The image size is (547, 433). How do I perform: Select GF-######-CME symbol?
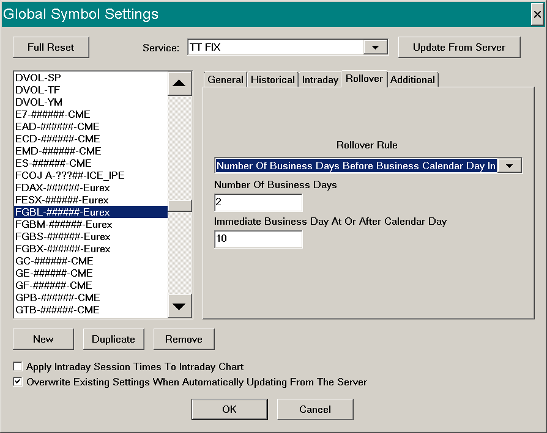91,285
